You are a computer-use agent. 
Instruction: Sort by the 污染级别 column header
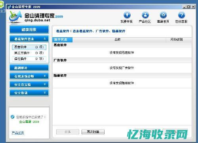click(179, 40)
